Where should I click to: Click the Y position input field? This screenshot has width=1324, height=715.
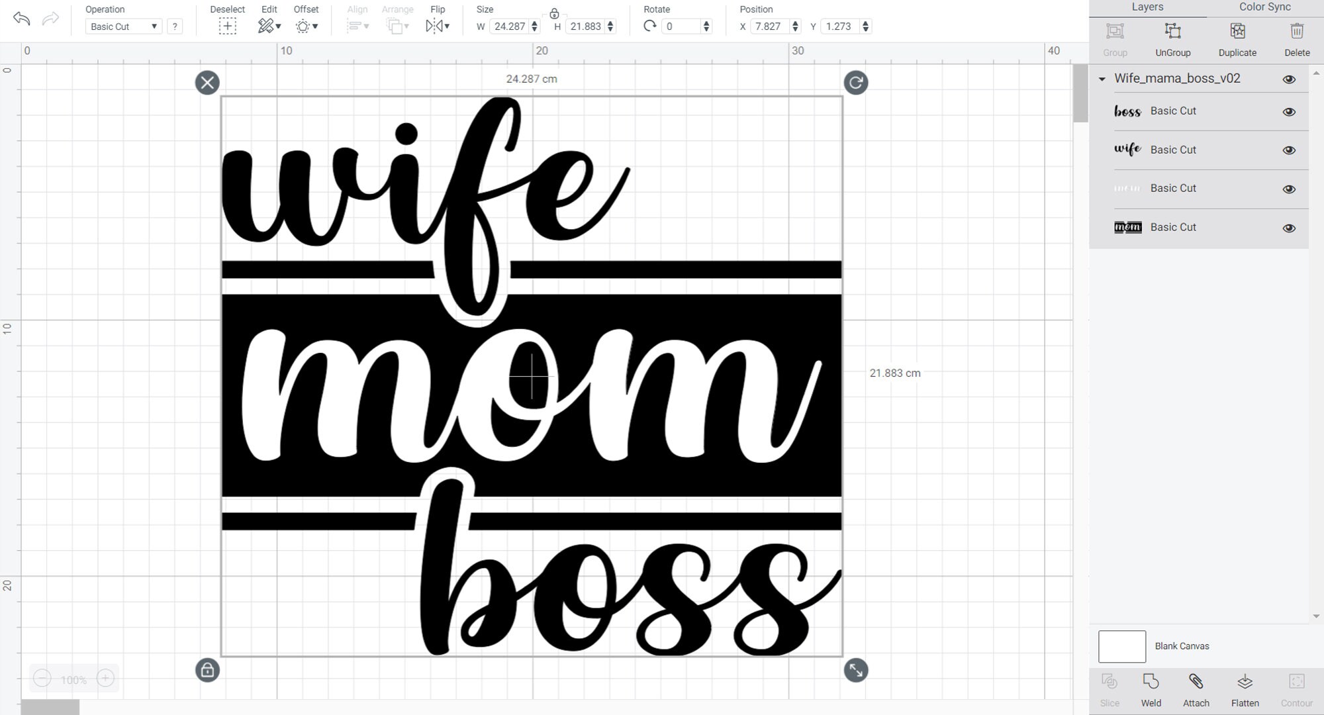[x=839, y=26]
